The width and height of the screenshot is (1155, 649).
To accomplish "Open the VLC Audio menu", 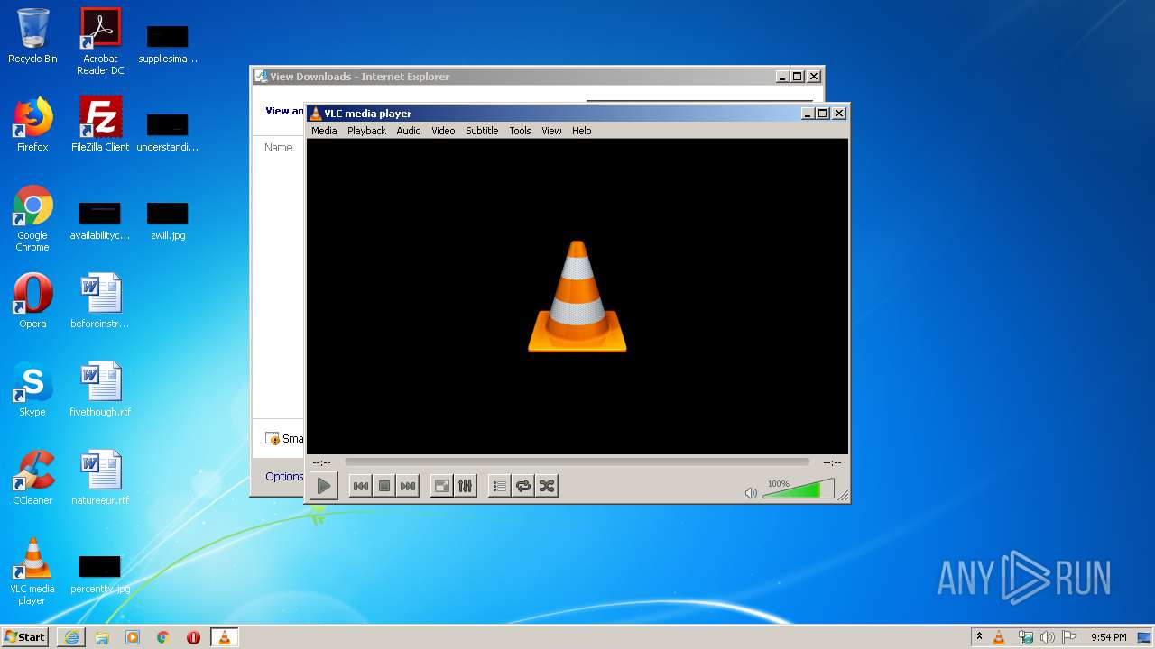I will (x=409, y=131).
